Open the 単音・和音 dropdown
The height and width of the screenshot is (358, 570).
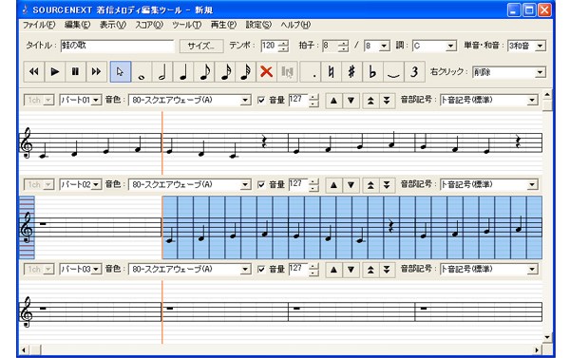coord(541,46)
